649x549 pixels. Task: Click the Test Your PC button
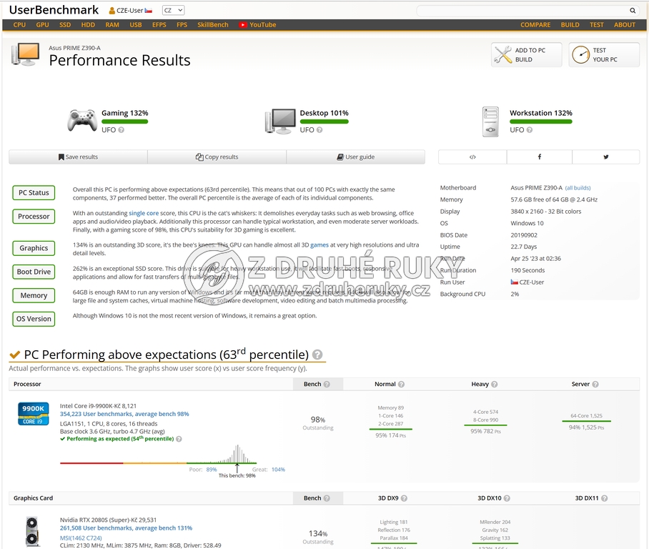pyautogui.click(x=604, y=54)
